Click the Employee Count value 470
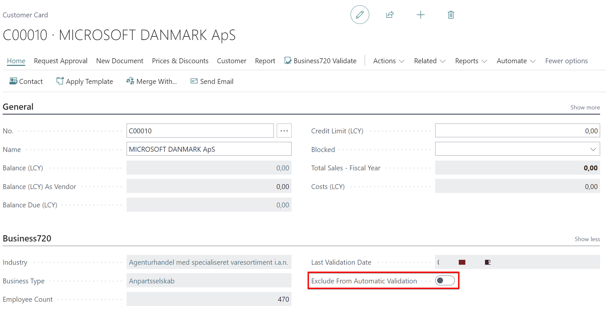The height and width of the screenshot is (325, 606). pos(209,299)
